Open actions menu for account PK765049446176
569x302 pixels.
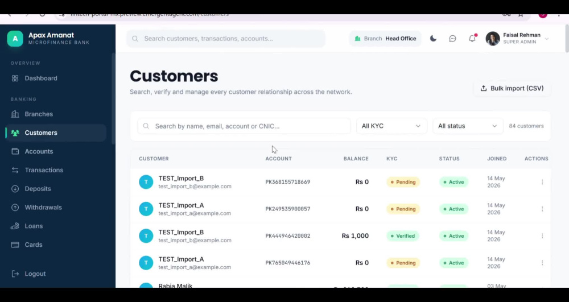(542, 263)
